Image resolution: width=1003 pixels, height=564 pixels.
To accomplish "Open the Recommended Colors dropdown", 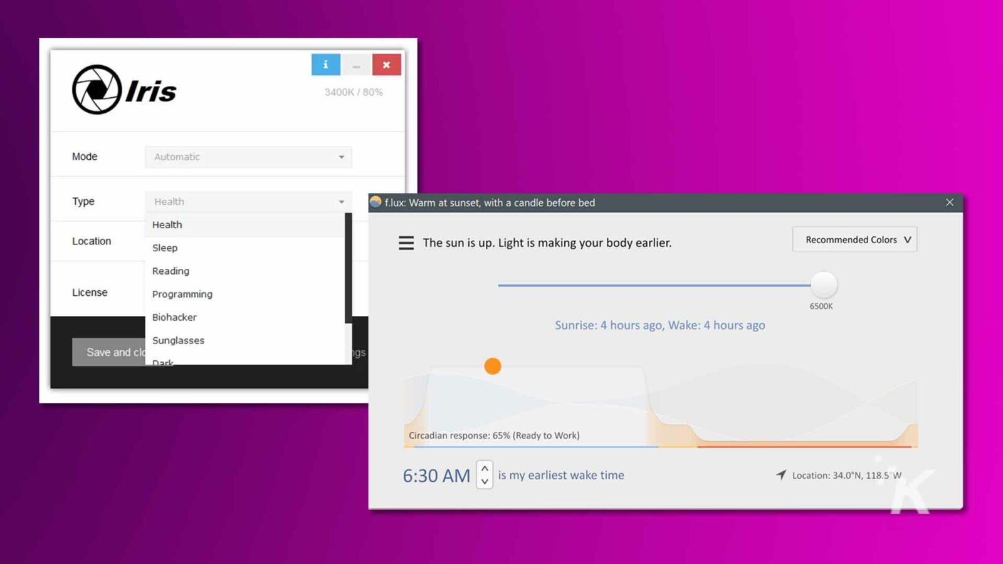I will click(854, 239).
